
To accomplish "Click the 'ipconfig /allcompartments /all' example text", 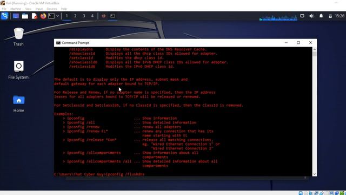I will coord(99,161).
